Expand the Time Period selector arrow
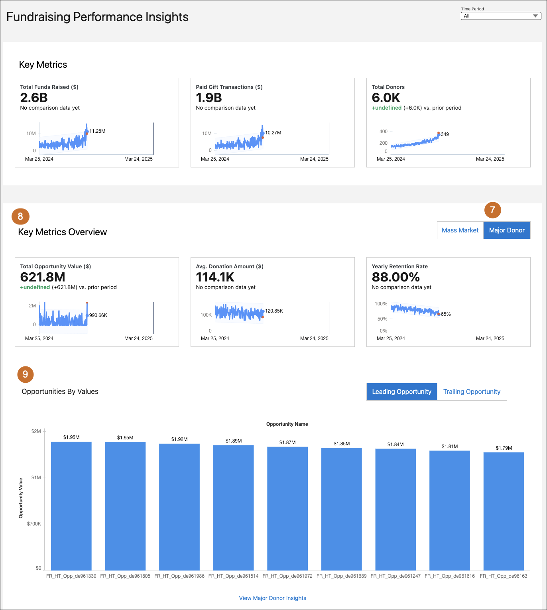Viewport: 547px width, 610px height. click(536, 16)
